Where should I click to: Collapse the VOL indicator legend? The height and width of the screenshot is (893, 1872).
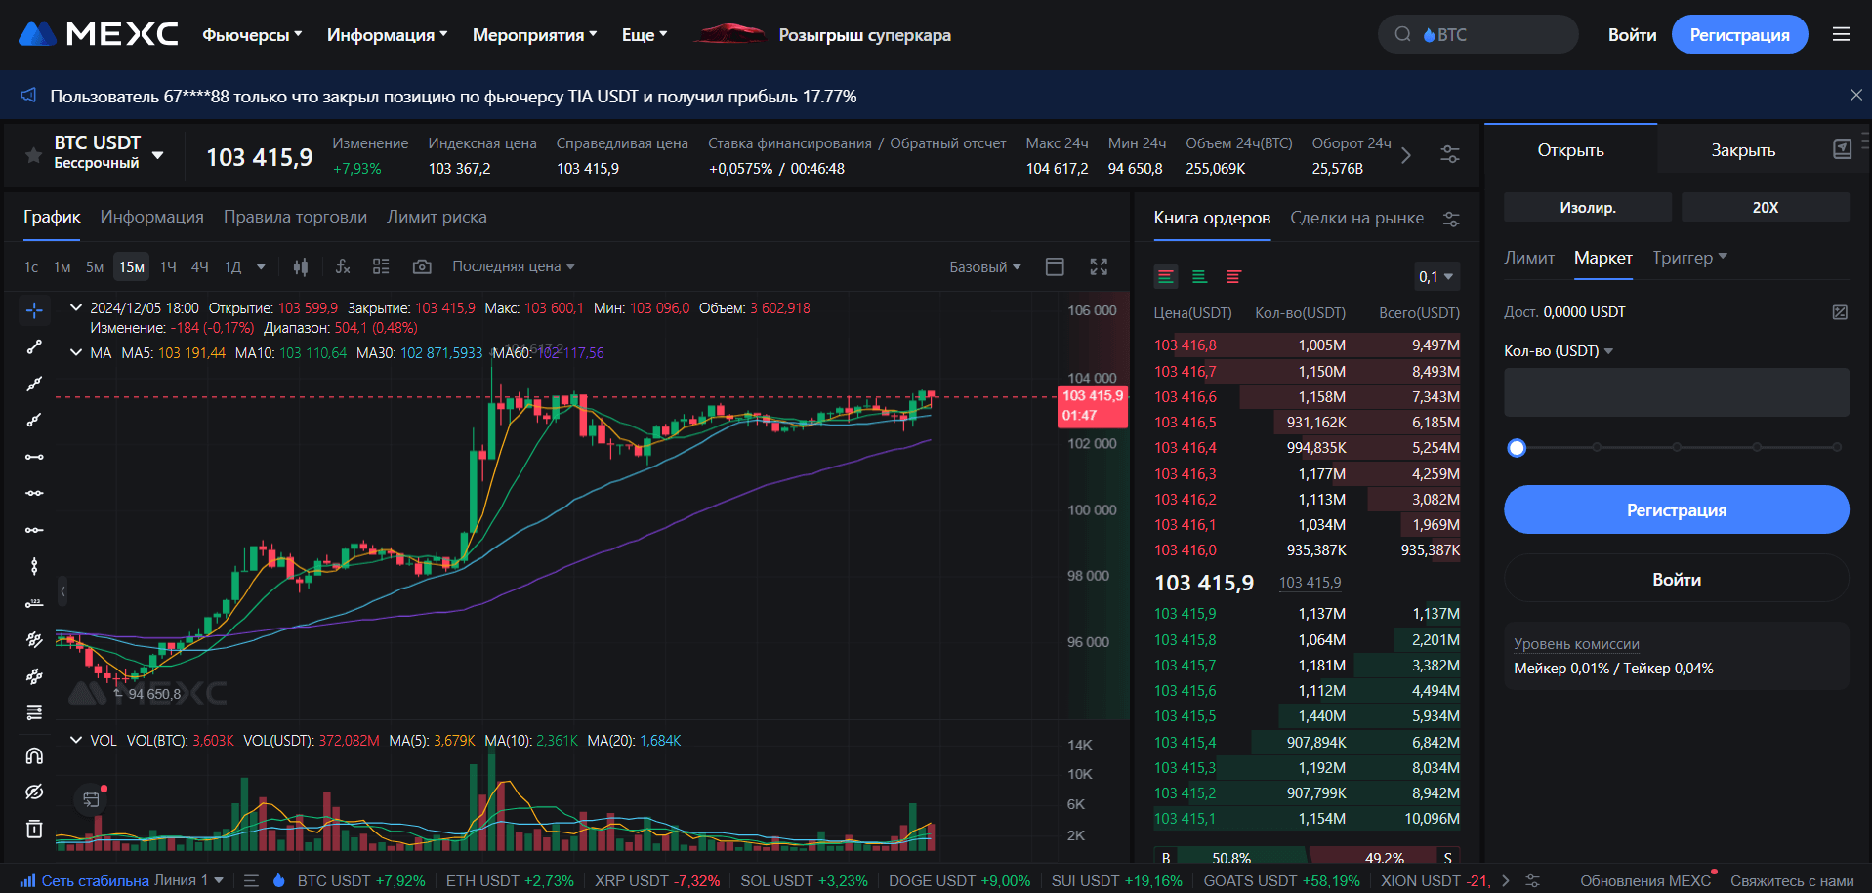[x=76, y=740]
